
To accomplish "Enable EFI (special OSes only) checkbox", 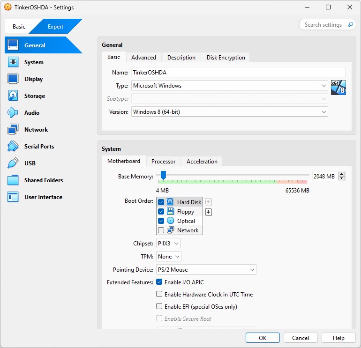I will pos(159,306).
